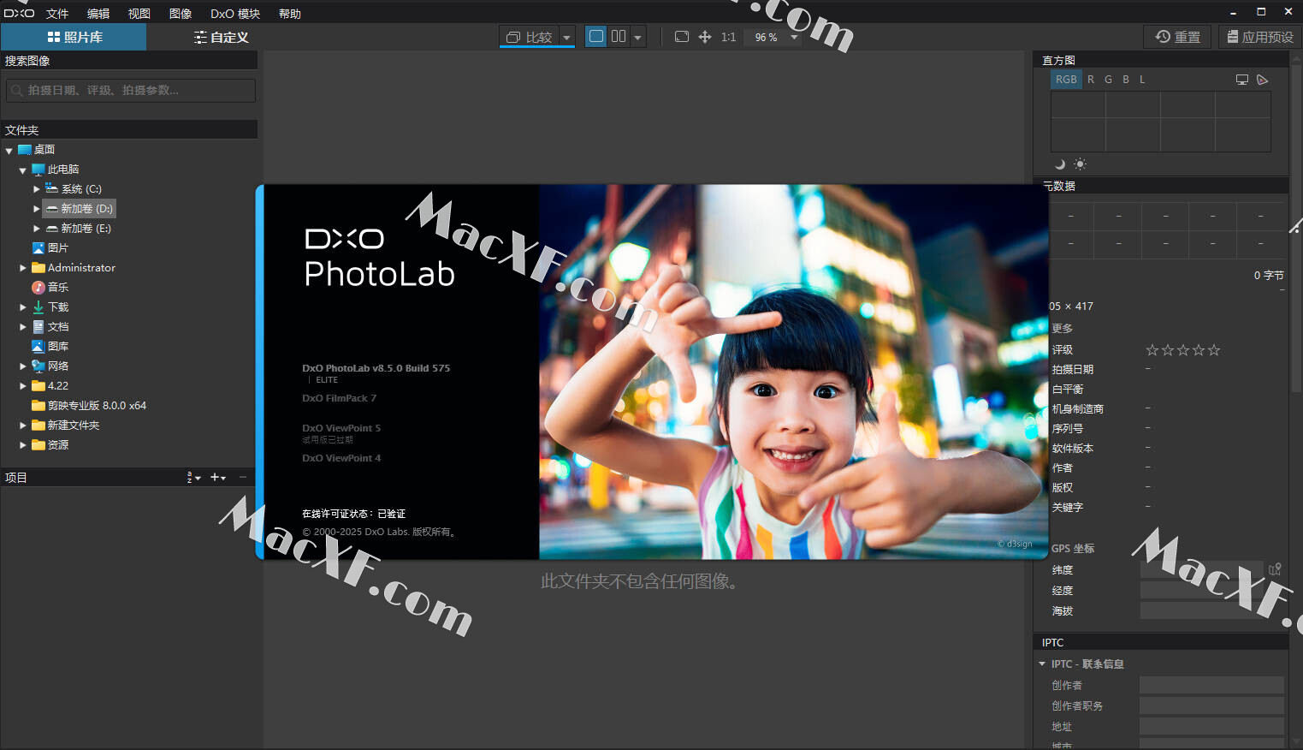This screenshot has width=1303, height=750.
Task: Select the 文档 documents folder icon
Action: (x=38, y=326)
